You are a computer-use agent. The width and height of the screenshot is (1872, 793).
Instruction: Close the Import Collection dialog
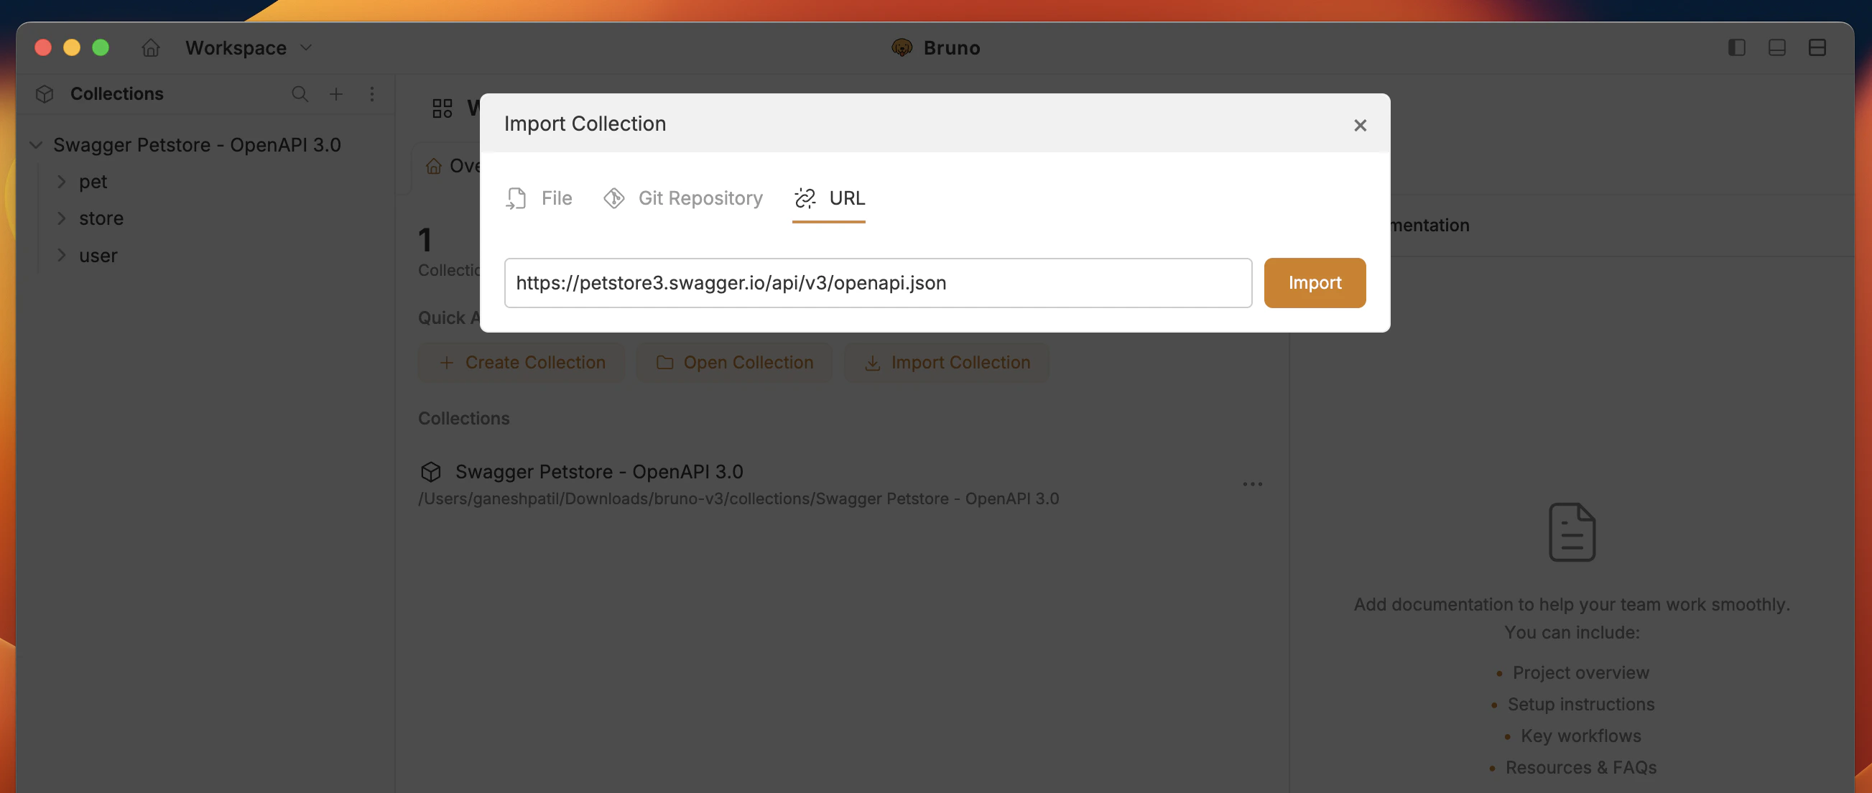click(x=1361, y=124)
